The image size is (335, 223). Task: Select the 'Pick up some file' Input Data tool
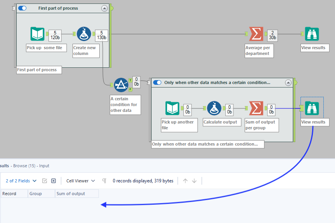tap(38, 34)
